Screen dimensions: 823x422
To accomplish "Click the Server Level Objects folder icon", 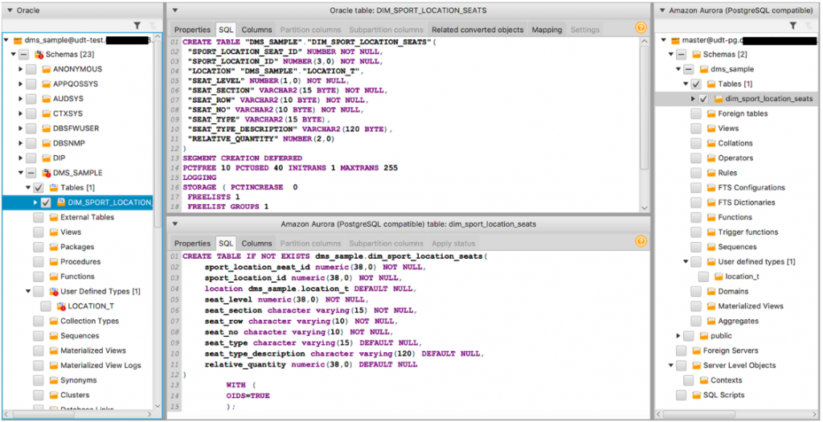I will [x=697, y=365].
